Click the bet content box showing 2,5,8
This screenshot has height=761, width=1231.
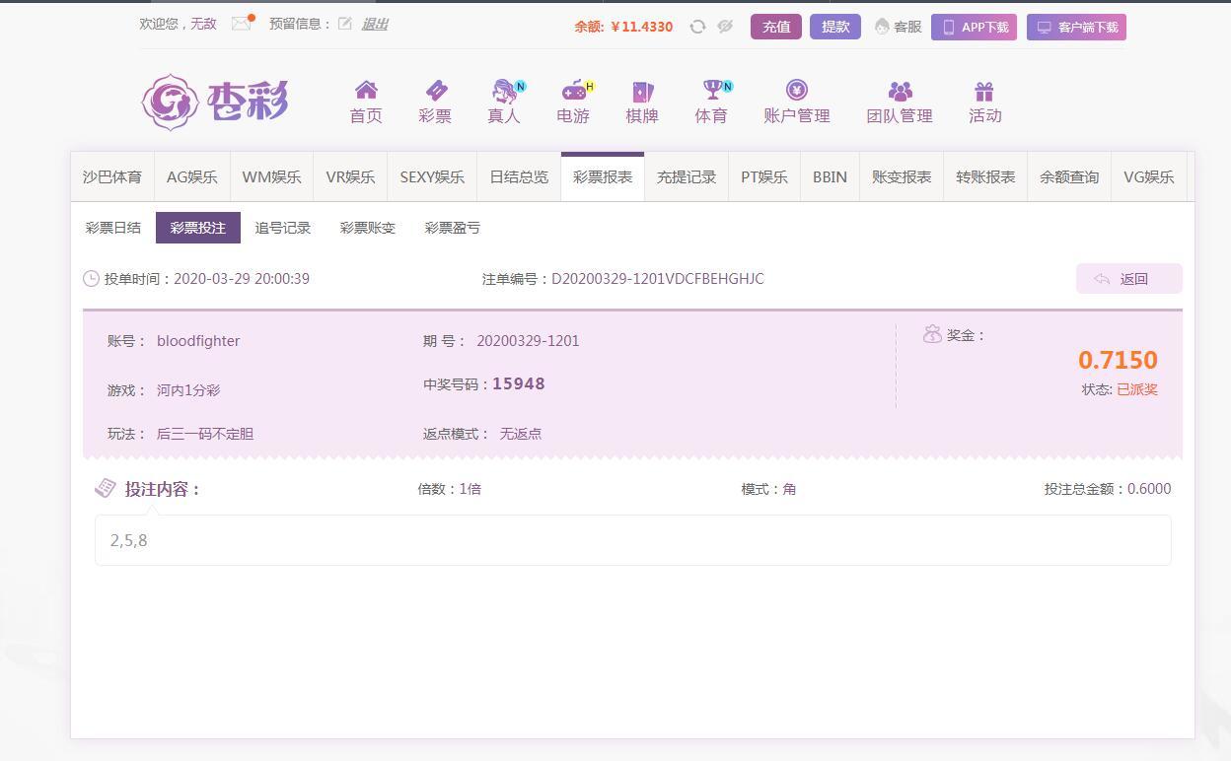tap(632, 540)
